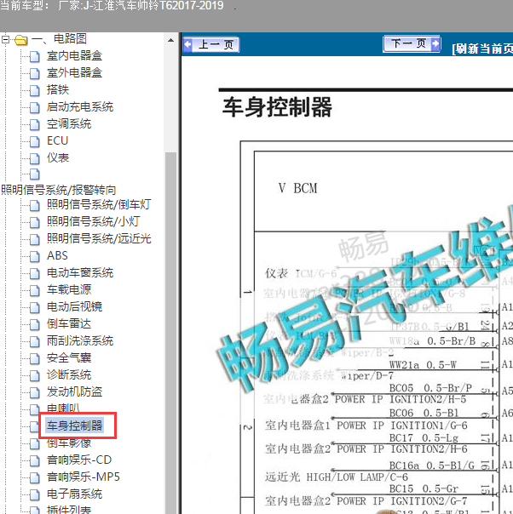Screen dimensions: 513x514
Task: Click document icon beside 发动机防盗
Action: click(35, 392)
